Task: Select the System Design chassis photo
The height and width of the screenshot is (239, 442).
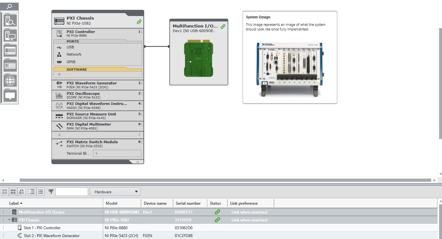Action: pyautogui.click(x=290, y=69)
